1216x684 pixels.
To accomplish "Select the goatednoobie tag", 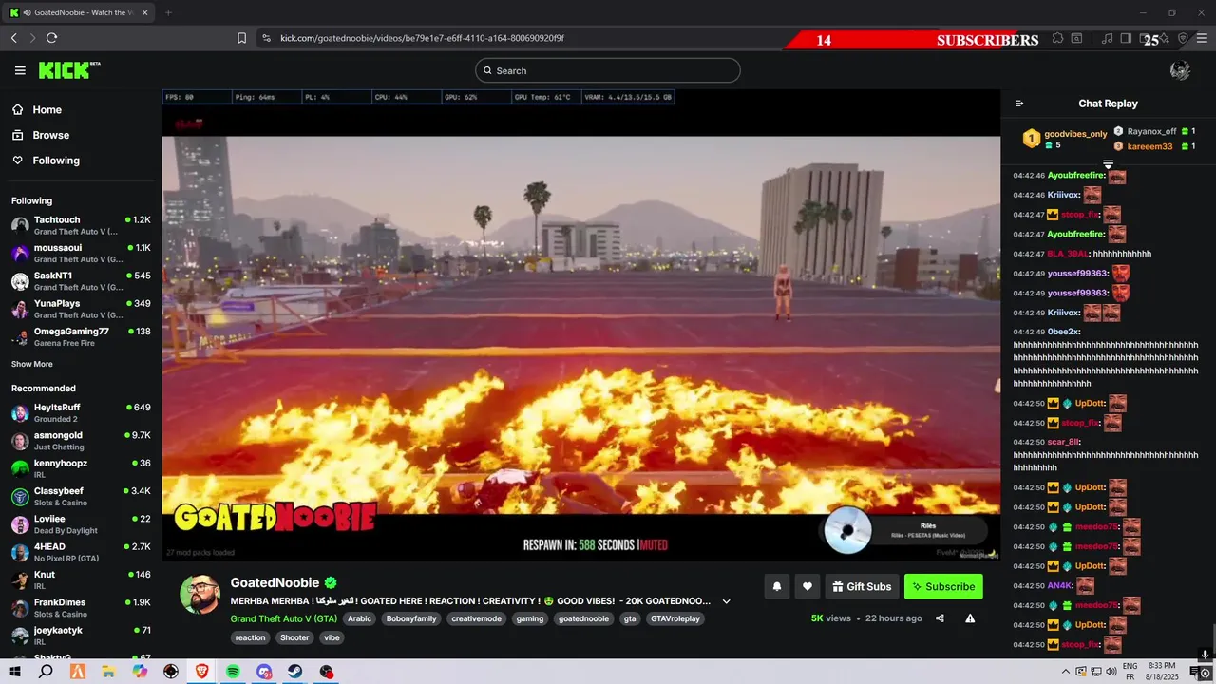I will pos(584,618).
